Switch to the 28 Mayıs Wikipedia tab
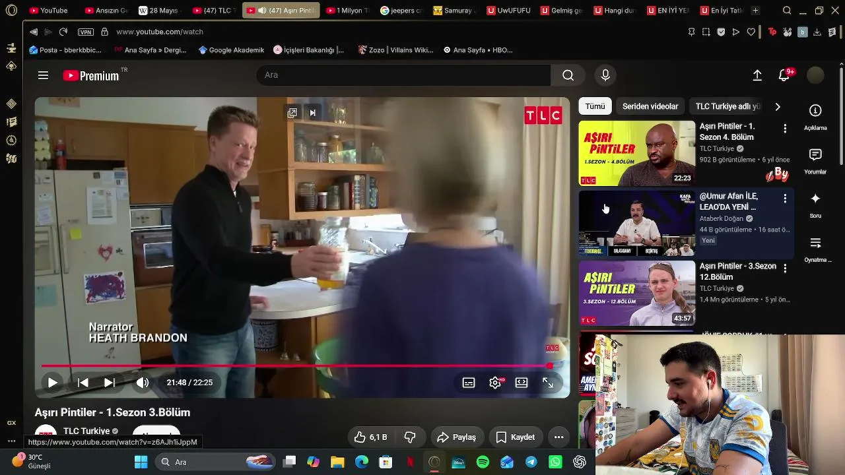 point(161,11)
